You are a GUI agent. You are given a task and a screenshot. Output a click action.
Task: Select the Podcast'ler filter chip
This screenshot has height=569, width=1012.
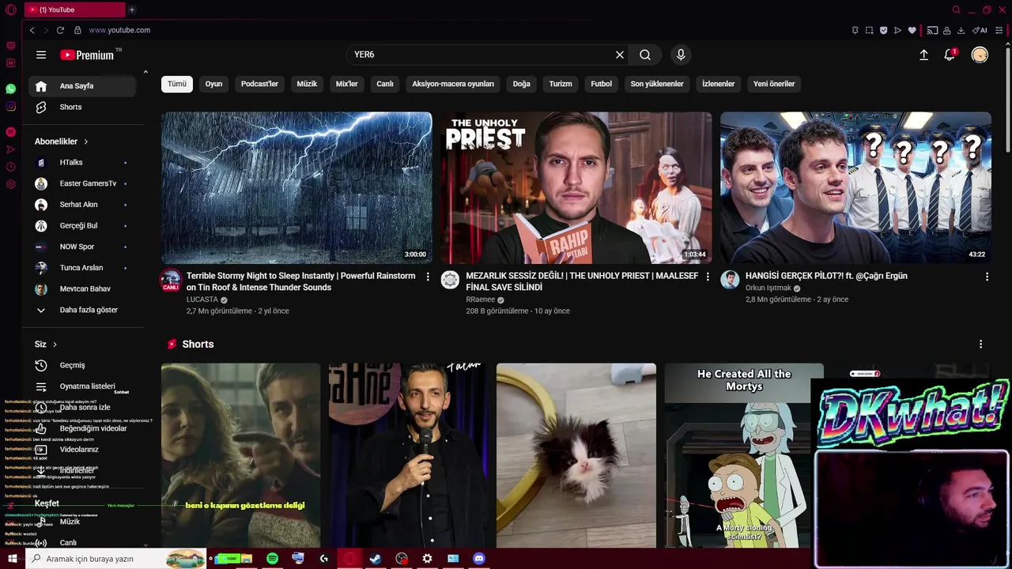point(259,84)
